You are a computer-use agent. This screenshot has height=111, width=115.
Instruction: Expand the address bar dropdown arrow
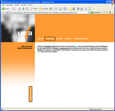[89, 13]
